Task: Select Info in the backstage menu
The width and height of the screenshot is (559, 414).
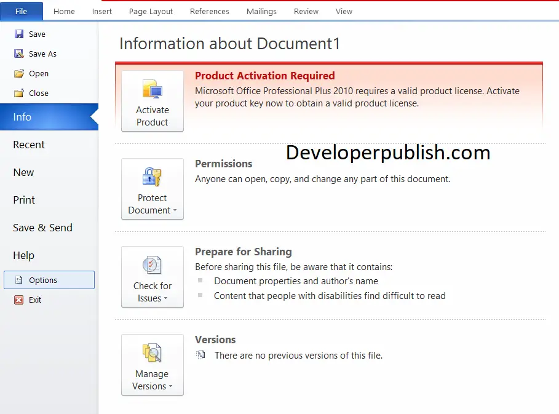Action: [x=49, y=117]
